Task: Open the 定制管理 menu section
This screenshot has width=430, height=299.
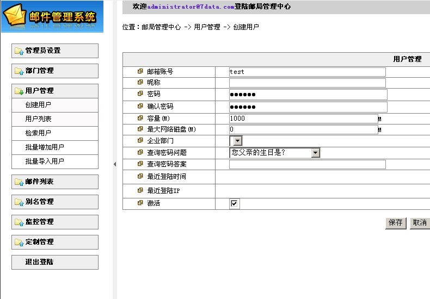Action: (55, 242)
